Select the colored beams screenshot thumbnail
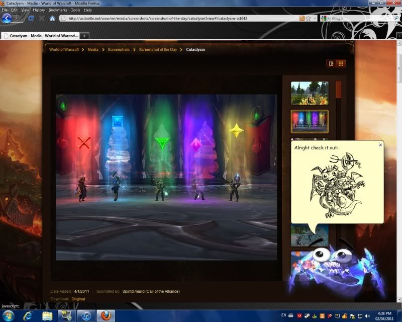Viewport: 402px width, 322px height. point(310,121)
